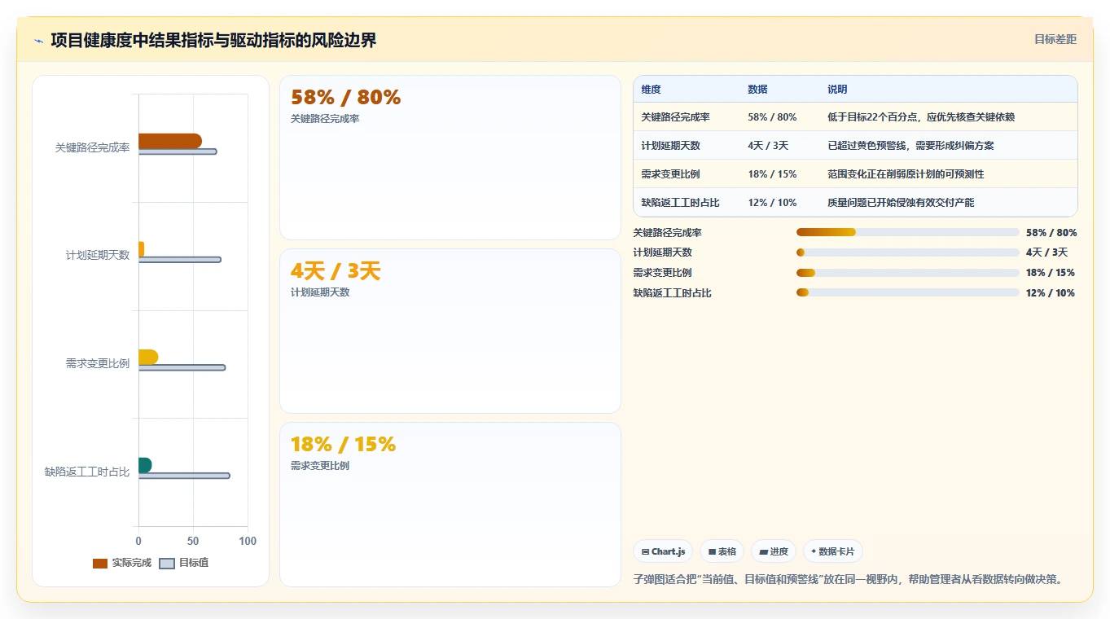Click the 缺陷返工工时占比 label in progress list
The image size is (1110, 619).
tap(672, 293)
